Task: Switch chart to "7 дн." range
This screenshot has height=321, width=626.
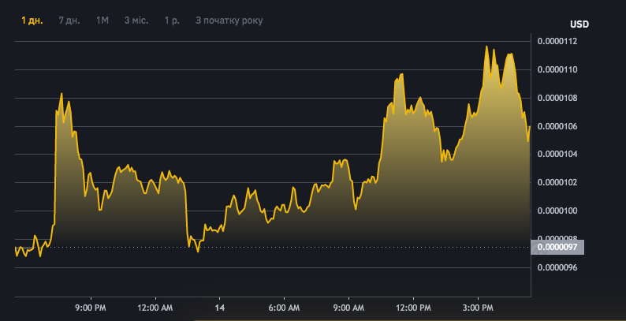Action: 69,20
